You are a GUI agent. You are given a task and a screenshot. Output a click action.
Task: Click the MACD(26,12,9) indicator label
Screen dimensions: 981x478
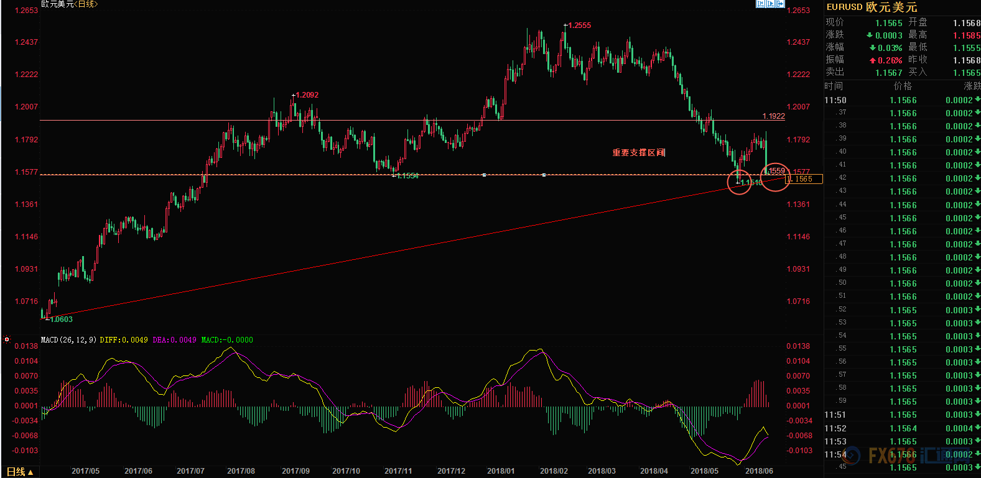[x=68, y=340]
